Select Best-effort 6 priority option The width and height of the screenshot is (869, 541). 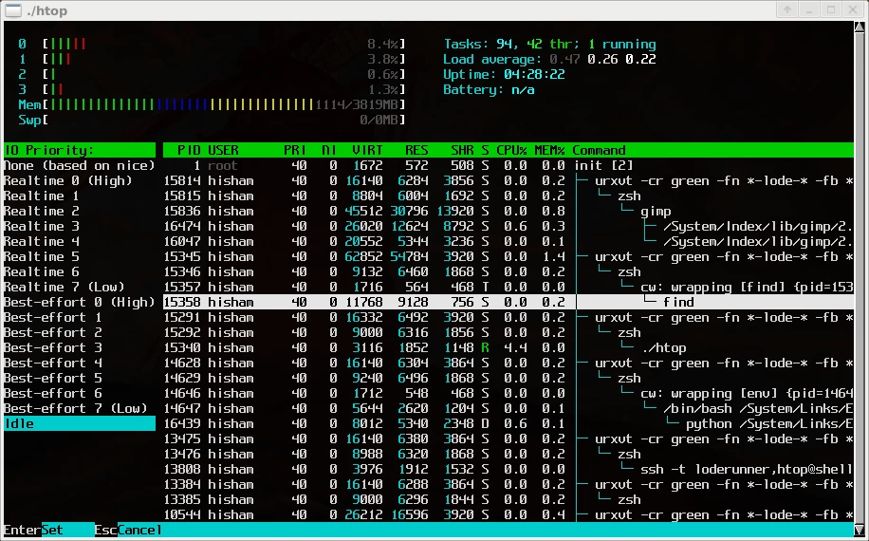[80, 393]
